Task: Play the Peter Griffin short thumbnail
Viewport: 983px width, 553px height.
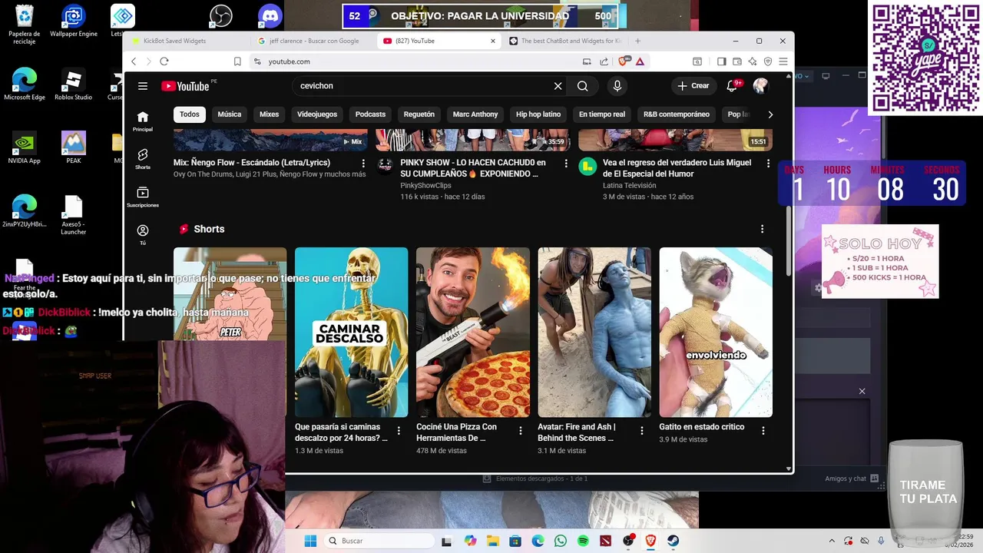Action: [x=230, y=293]
